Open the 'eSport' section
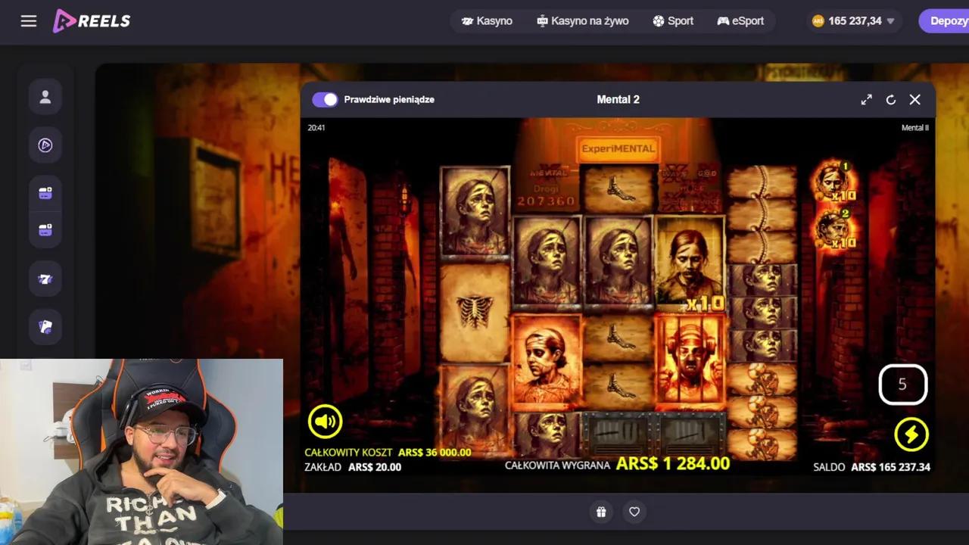 (x=740, y=21)
